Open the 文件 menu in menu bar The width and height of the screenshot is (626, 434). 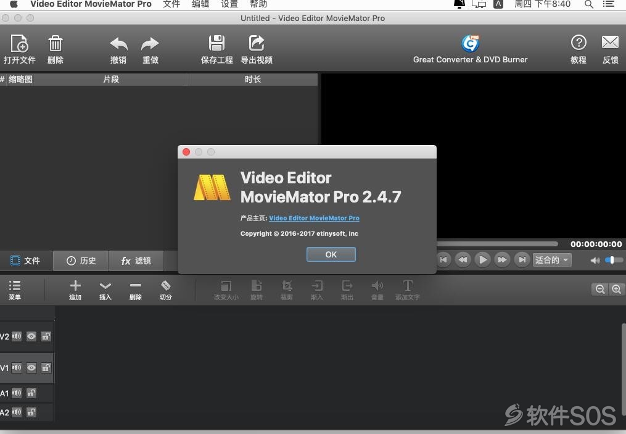point(171,4)
